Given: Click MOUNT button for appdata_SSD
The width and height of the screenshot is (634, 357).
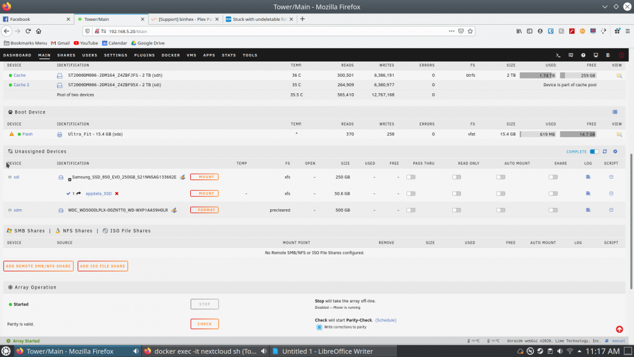Looking at the screenshot, I should click(205, 193).
